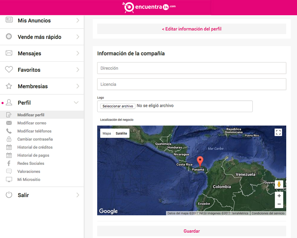Zoom out on the map
This screenshot has height=238, width=297.
pos(279,204)
